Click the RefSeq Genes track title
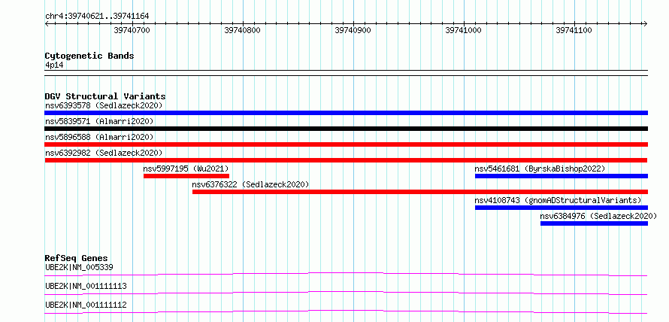669x322 pixels. [77, 258]
